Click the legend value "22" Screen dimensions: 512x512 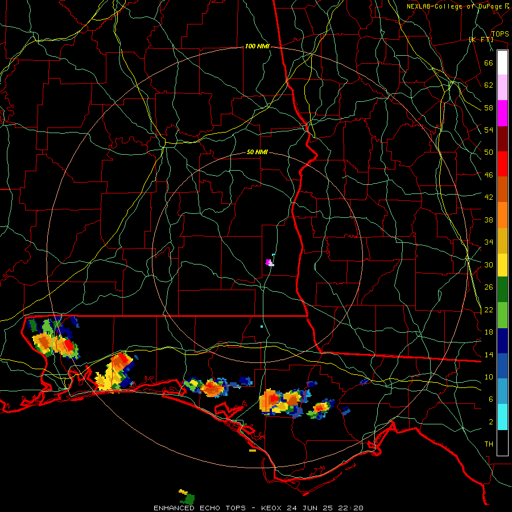(x=489, y=310)
